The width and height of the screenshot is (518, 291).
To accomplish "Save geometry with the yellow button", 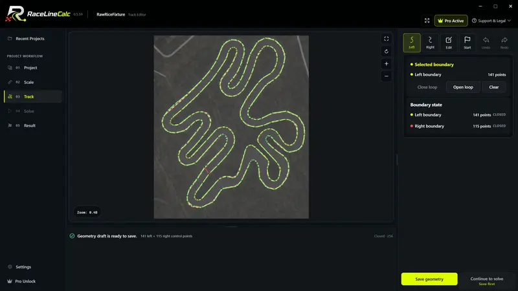I will pyautogui.click(x=429, y=279).
